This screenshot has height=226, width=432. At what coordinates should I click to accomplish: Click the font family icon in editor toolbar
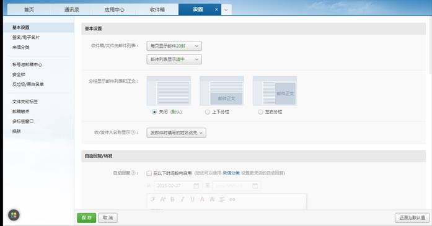tap(152, 199)
